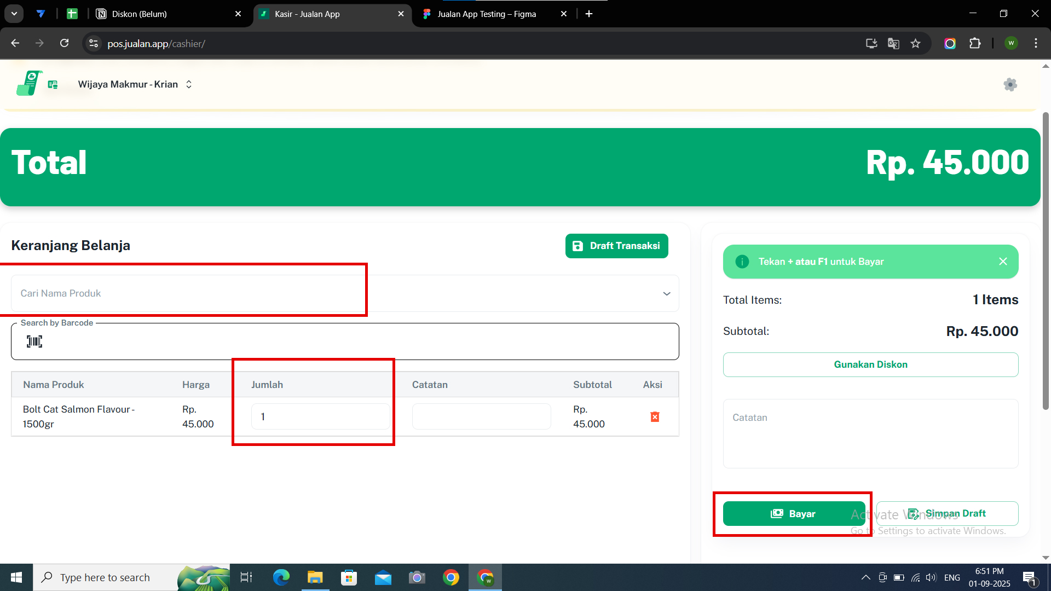The image size is (1051, 591).
Task: Click the Jualan app logo
Action: pos(29,83)
